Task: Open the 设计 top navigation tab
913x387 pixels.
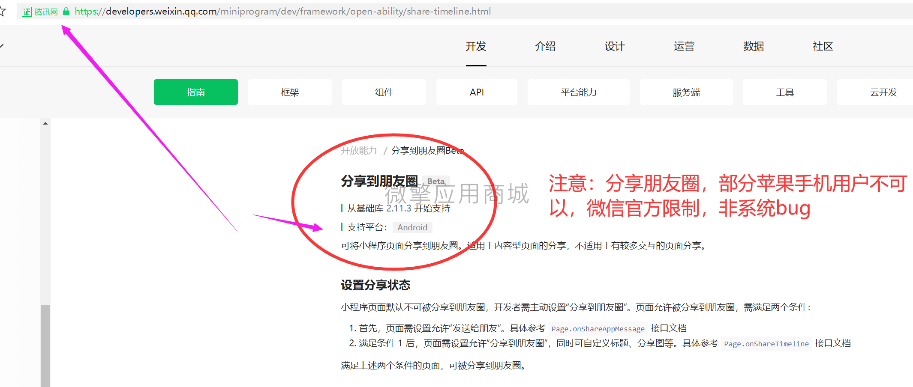Action: (615, 46)
